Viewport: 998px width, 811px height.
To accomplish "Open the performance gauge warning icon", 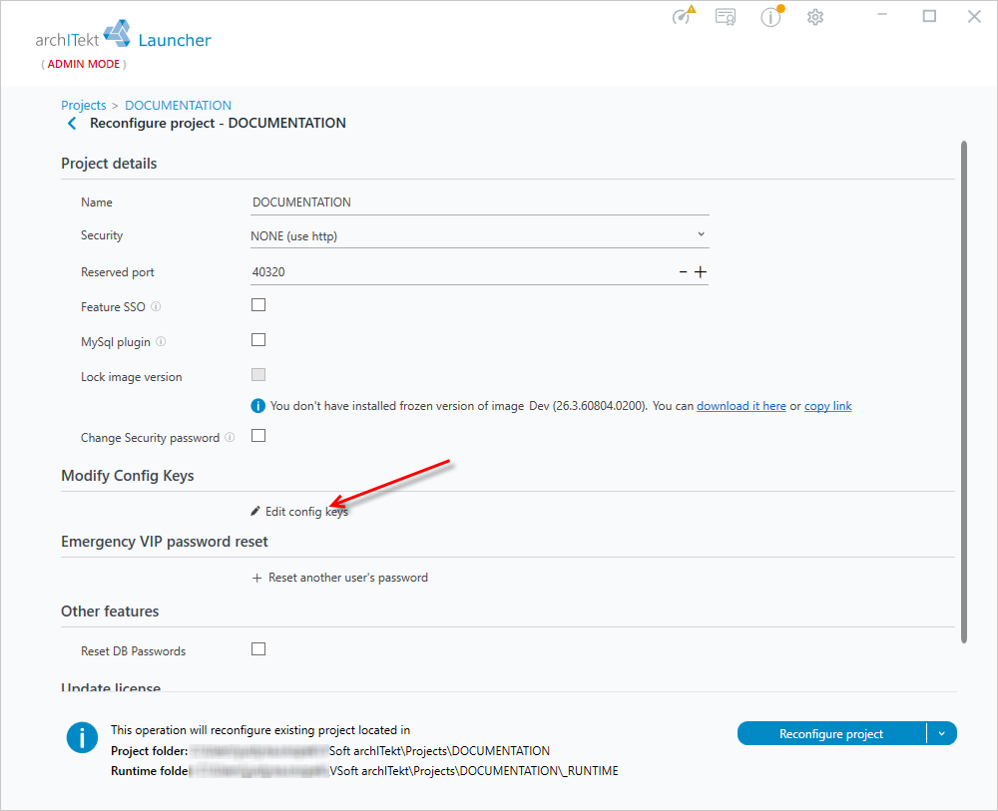I will tap(684, 15).
